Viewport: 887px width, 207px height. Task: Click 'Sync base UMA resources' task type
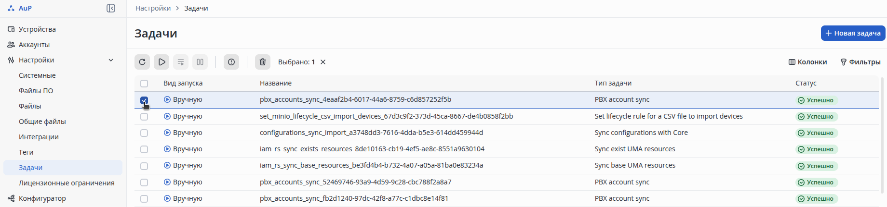point(635,165)
